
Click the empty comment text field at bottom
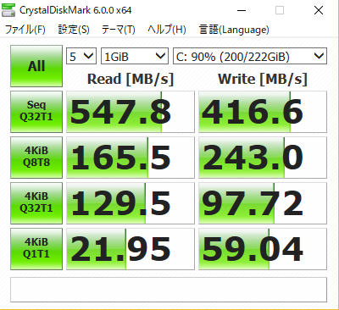(x=169, y=290)
